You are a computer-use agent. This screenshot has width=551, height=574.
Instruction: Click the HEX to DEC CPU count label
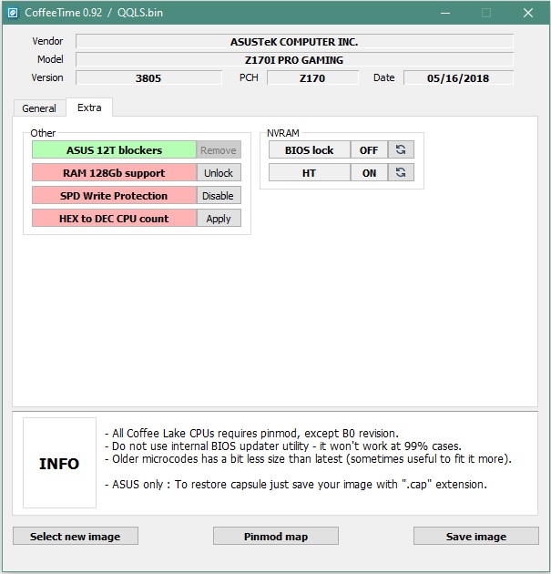(114, 218)
